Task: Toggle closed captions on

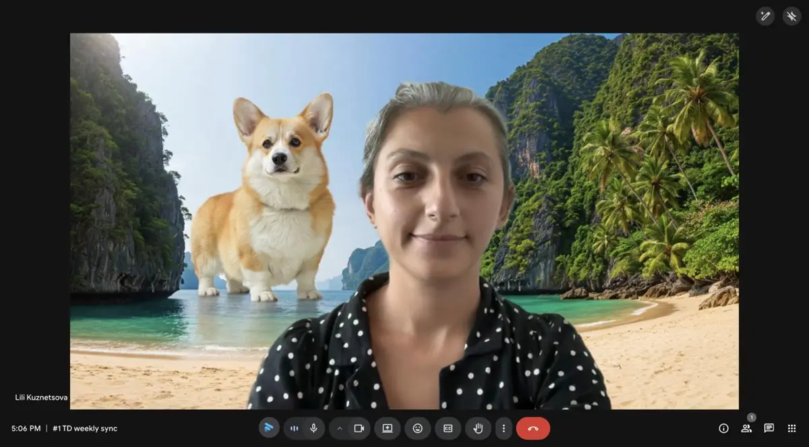Action: (x=448, y=428)
